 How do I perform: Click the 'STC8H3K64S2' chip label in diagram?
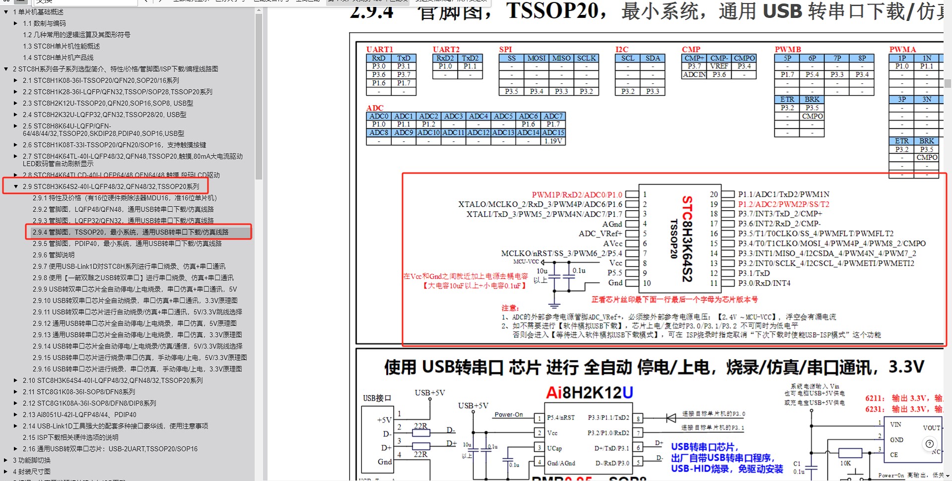pos(687,239)
